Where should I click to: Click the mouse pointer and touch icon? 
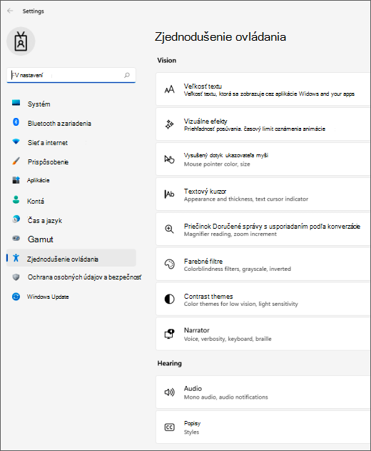(169, 159)
